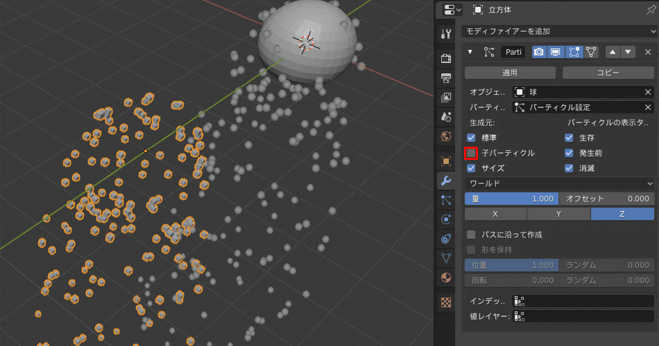Open the Render properties tab
Viewport: 659px width, 346px height.
pos(446,58)
